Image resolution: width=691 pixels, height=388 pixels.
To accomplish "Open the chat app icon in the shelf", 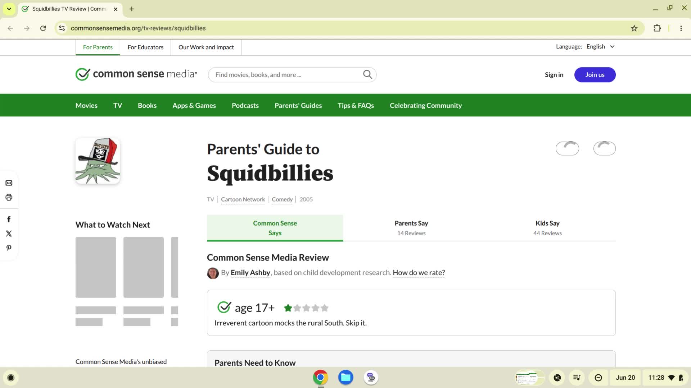I will click(x=371, y=378).
